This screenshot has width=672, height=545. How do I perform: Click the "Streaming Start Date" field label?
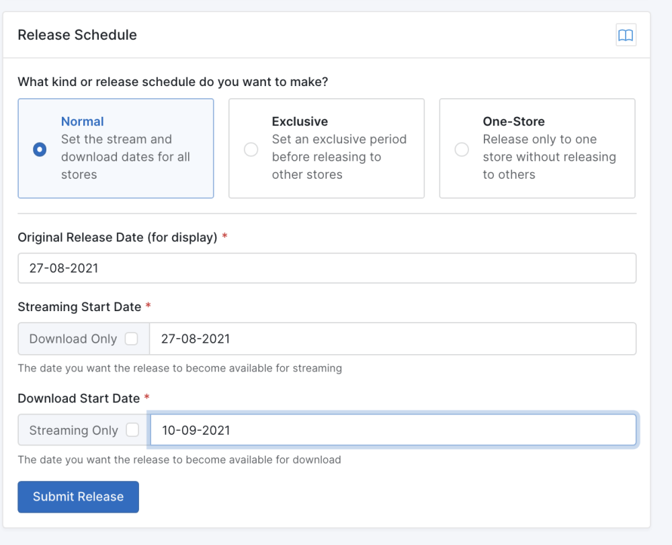[x=79, y=306]
